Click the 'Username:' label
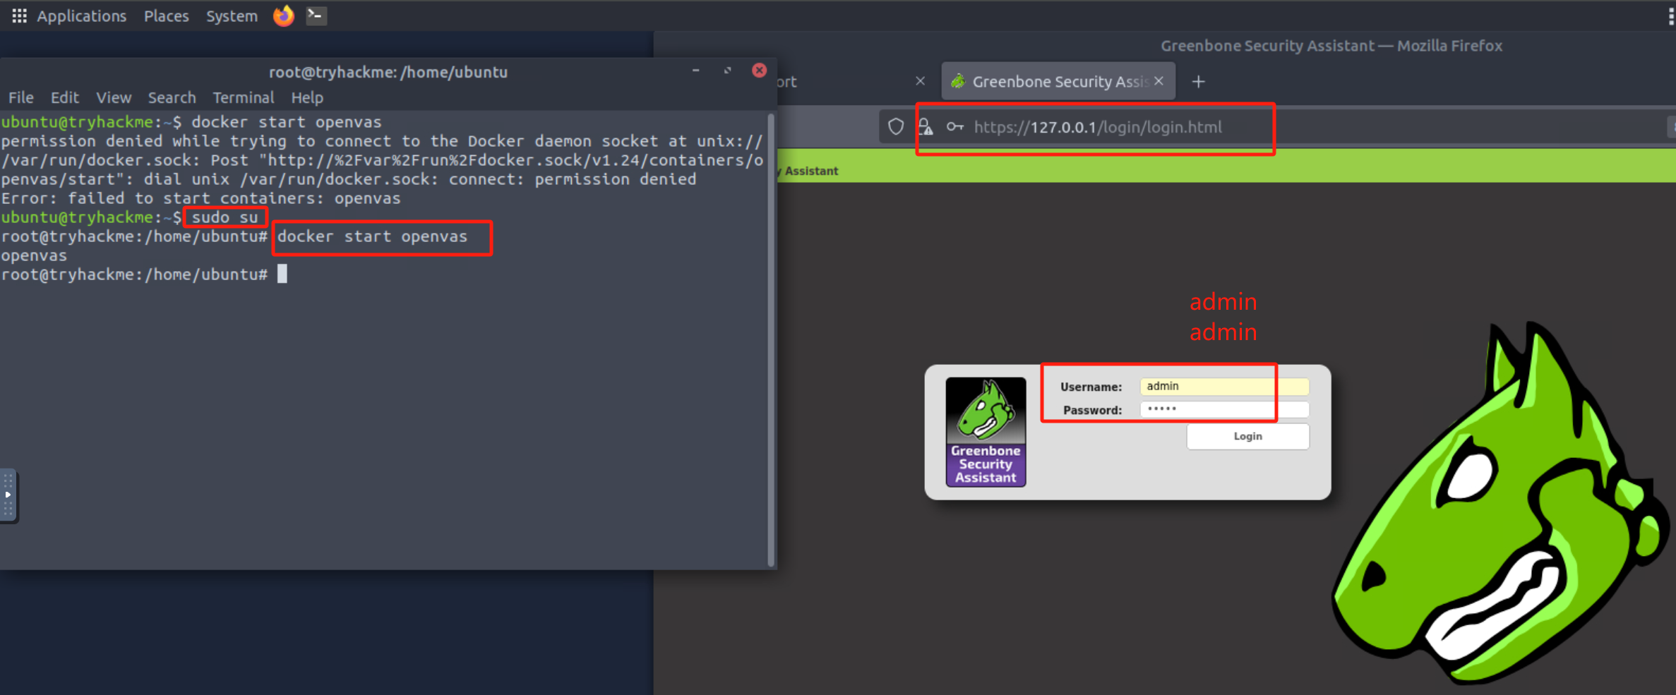1676x695 pixels. pos(1091,387)
